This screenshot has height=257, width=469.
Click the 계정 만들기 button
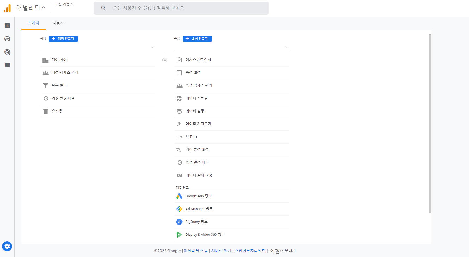[63, 39]
